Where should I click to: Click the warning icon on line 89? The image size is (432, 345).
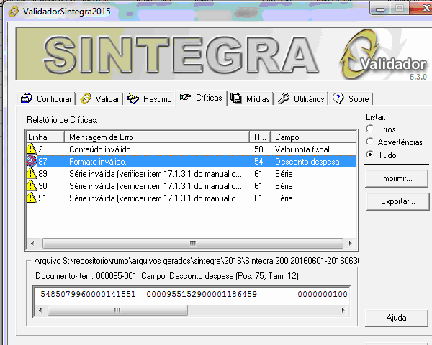[x=32, y=174]
